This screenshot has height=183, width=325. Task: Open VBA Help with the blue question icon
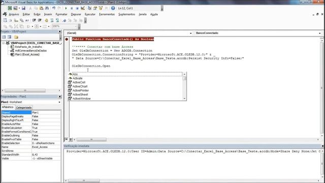[x=113, y=8]
